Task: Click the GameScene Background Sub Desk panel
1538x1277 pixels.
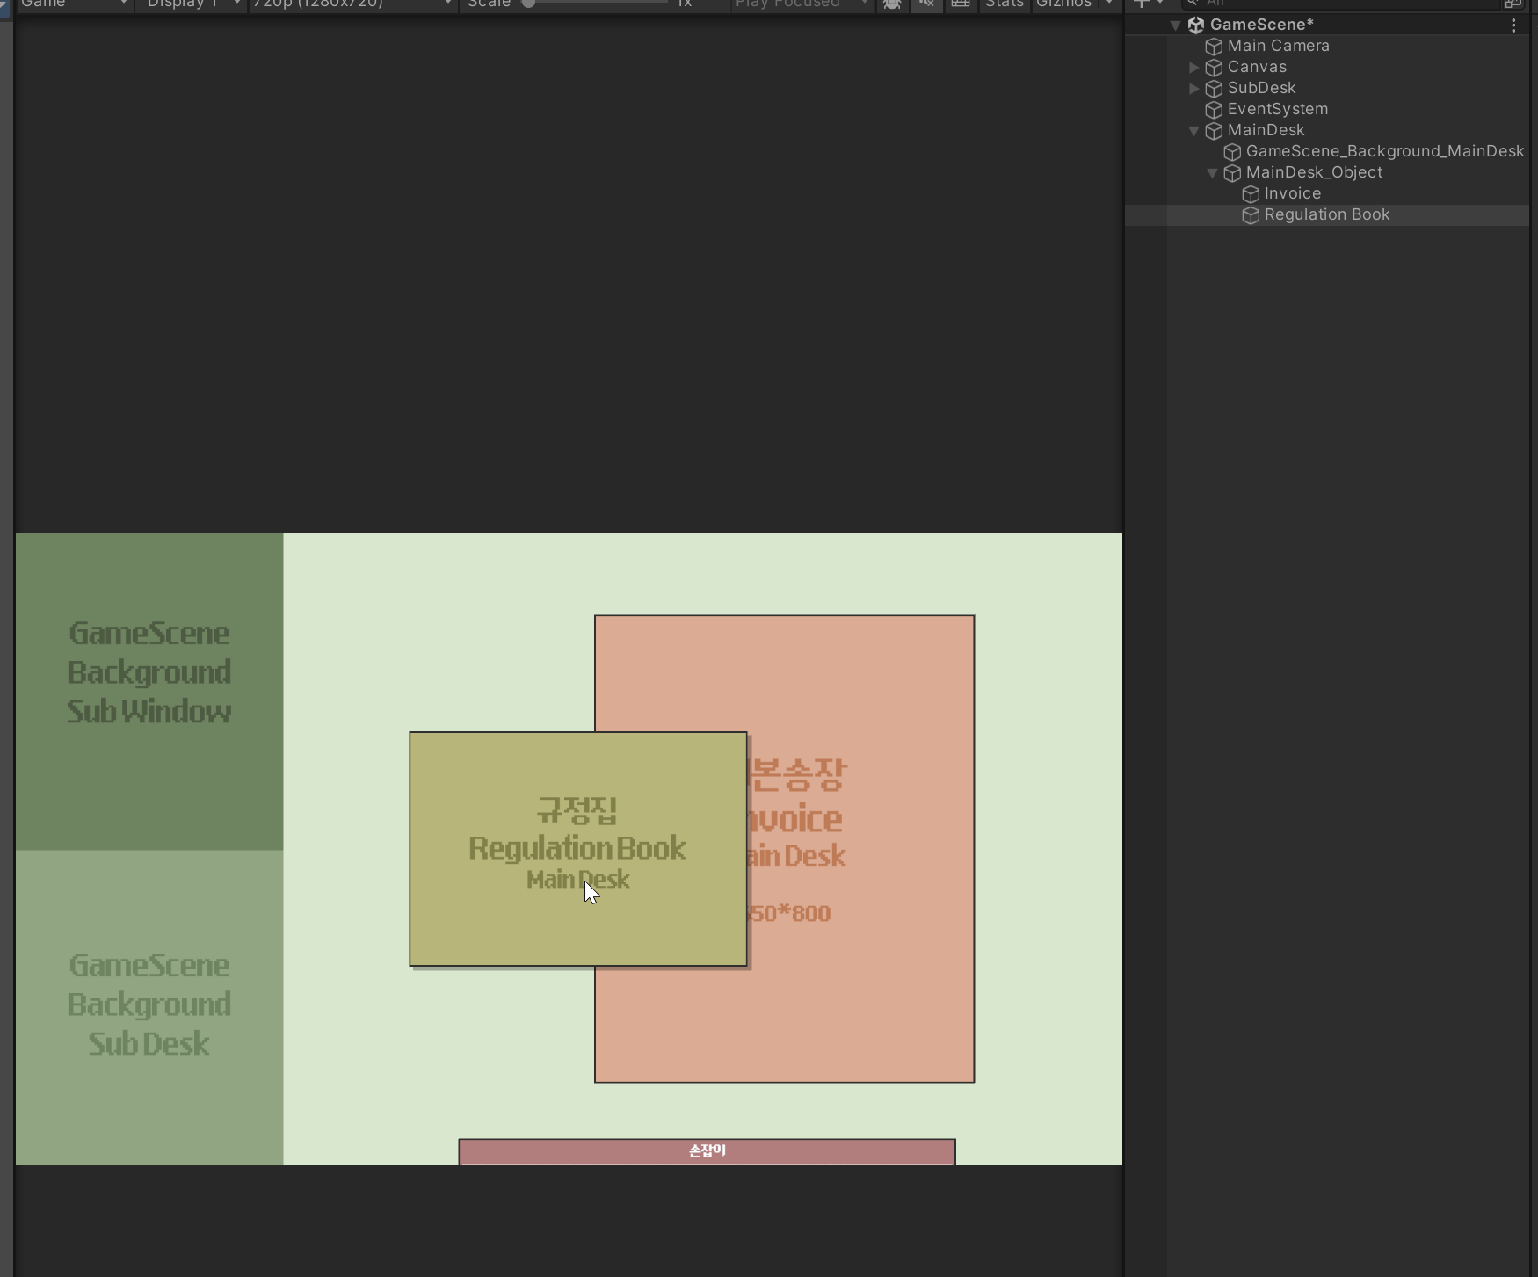Action: [x=149, y=1007]
